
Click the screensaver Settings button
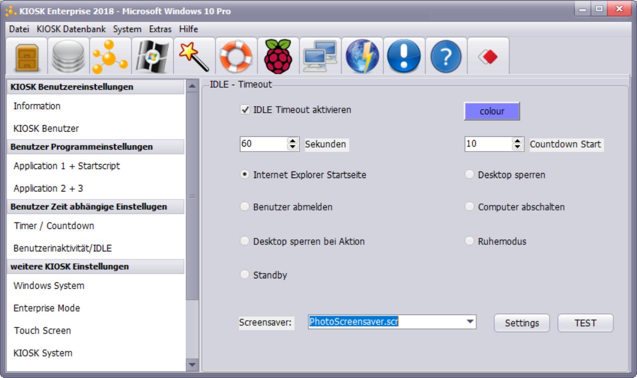(522, 323)
